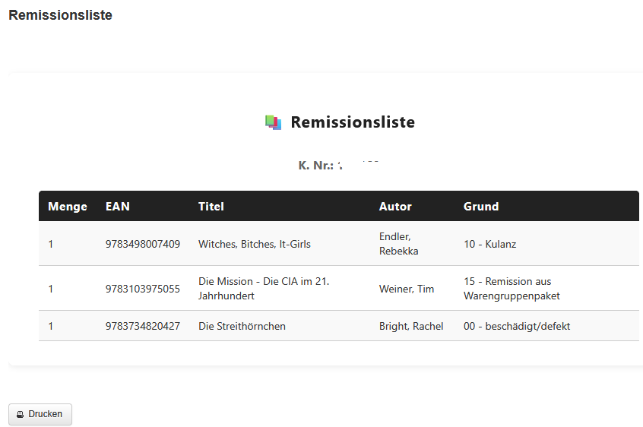Image resolution: width=643 pixels, height=427 pixels.
Task: Select EAN 9783498007409 cell
Action: (x=143, y=244)
